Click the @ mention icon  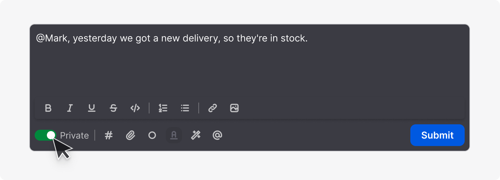(x=217, y=136)
